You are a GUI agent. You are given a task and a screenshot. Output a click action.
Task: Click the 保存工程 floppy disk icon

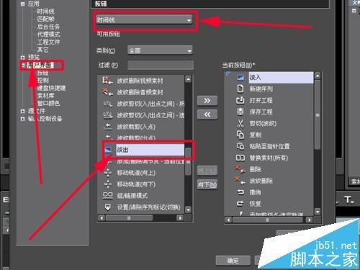(240, 112)
